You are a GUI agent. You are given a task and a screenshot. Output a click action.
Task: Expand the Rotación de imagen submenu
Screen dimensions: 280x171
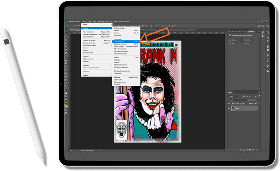coord(97,45)
